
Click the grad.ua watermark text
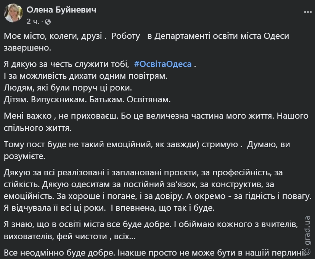point(308,230)
